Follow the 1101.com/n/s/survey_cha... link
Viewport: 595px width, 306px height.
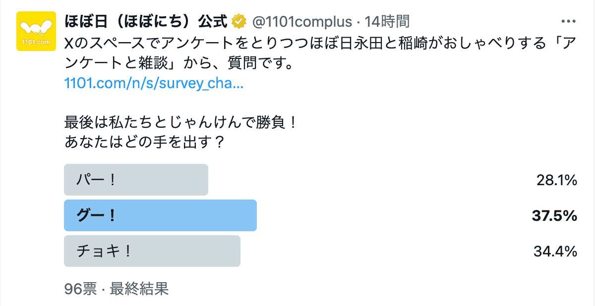coord(154,83)
